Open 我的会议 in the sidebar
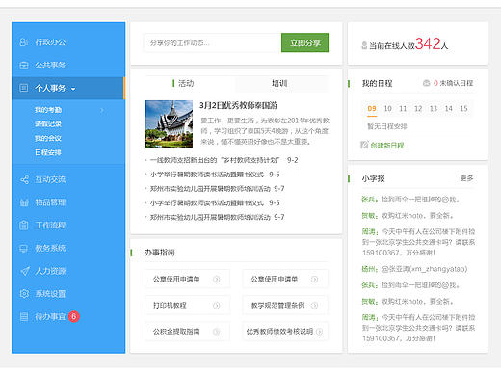 pyautogui.click(x=48, y=138)
